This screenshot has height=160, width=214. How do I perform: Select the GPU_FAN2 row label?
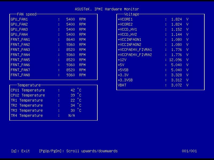(x=19, y=24)
